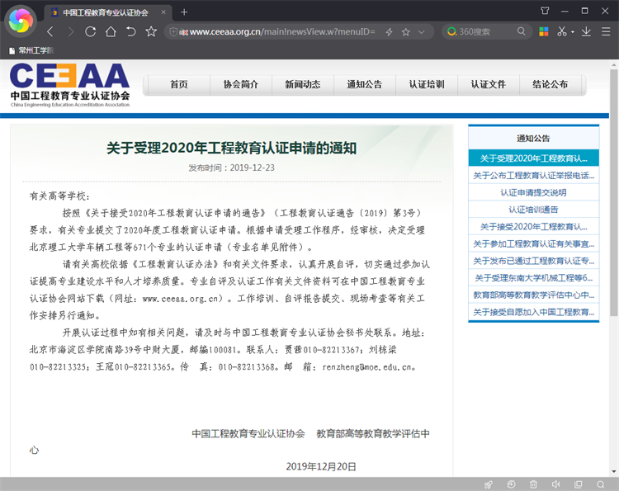Viewport: 619px width, 491px height.
Task: Toggle page sound with the speaker icon
Action: coord(556,484)
